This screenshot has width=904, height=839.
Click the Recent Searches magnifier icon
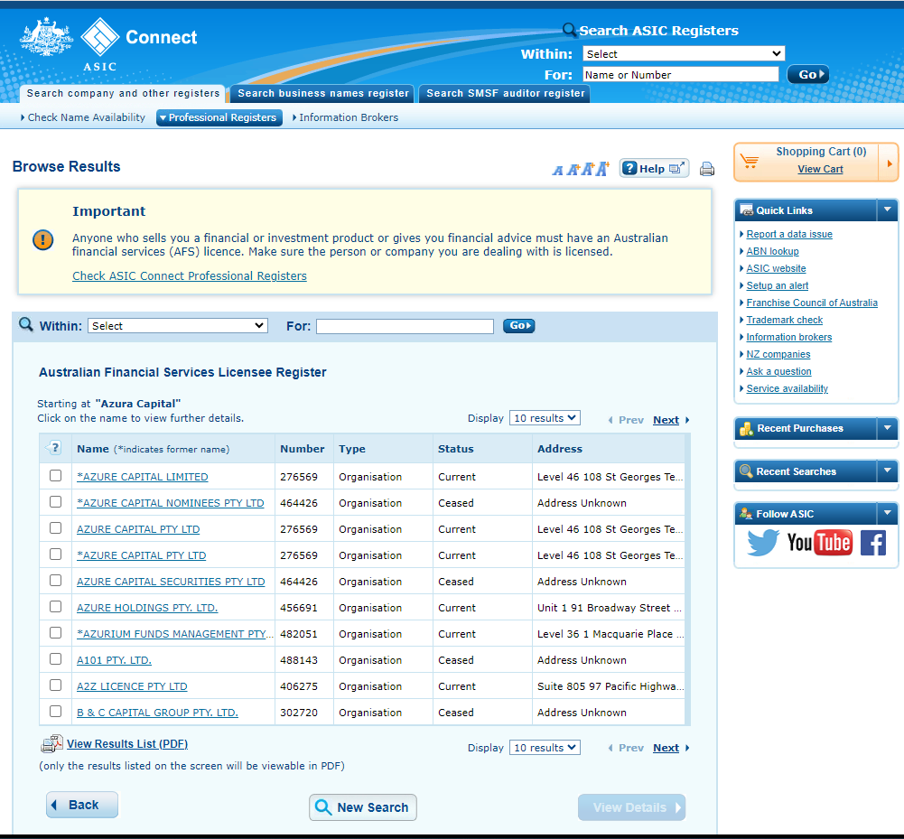coord(746,471)
